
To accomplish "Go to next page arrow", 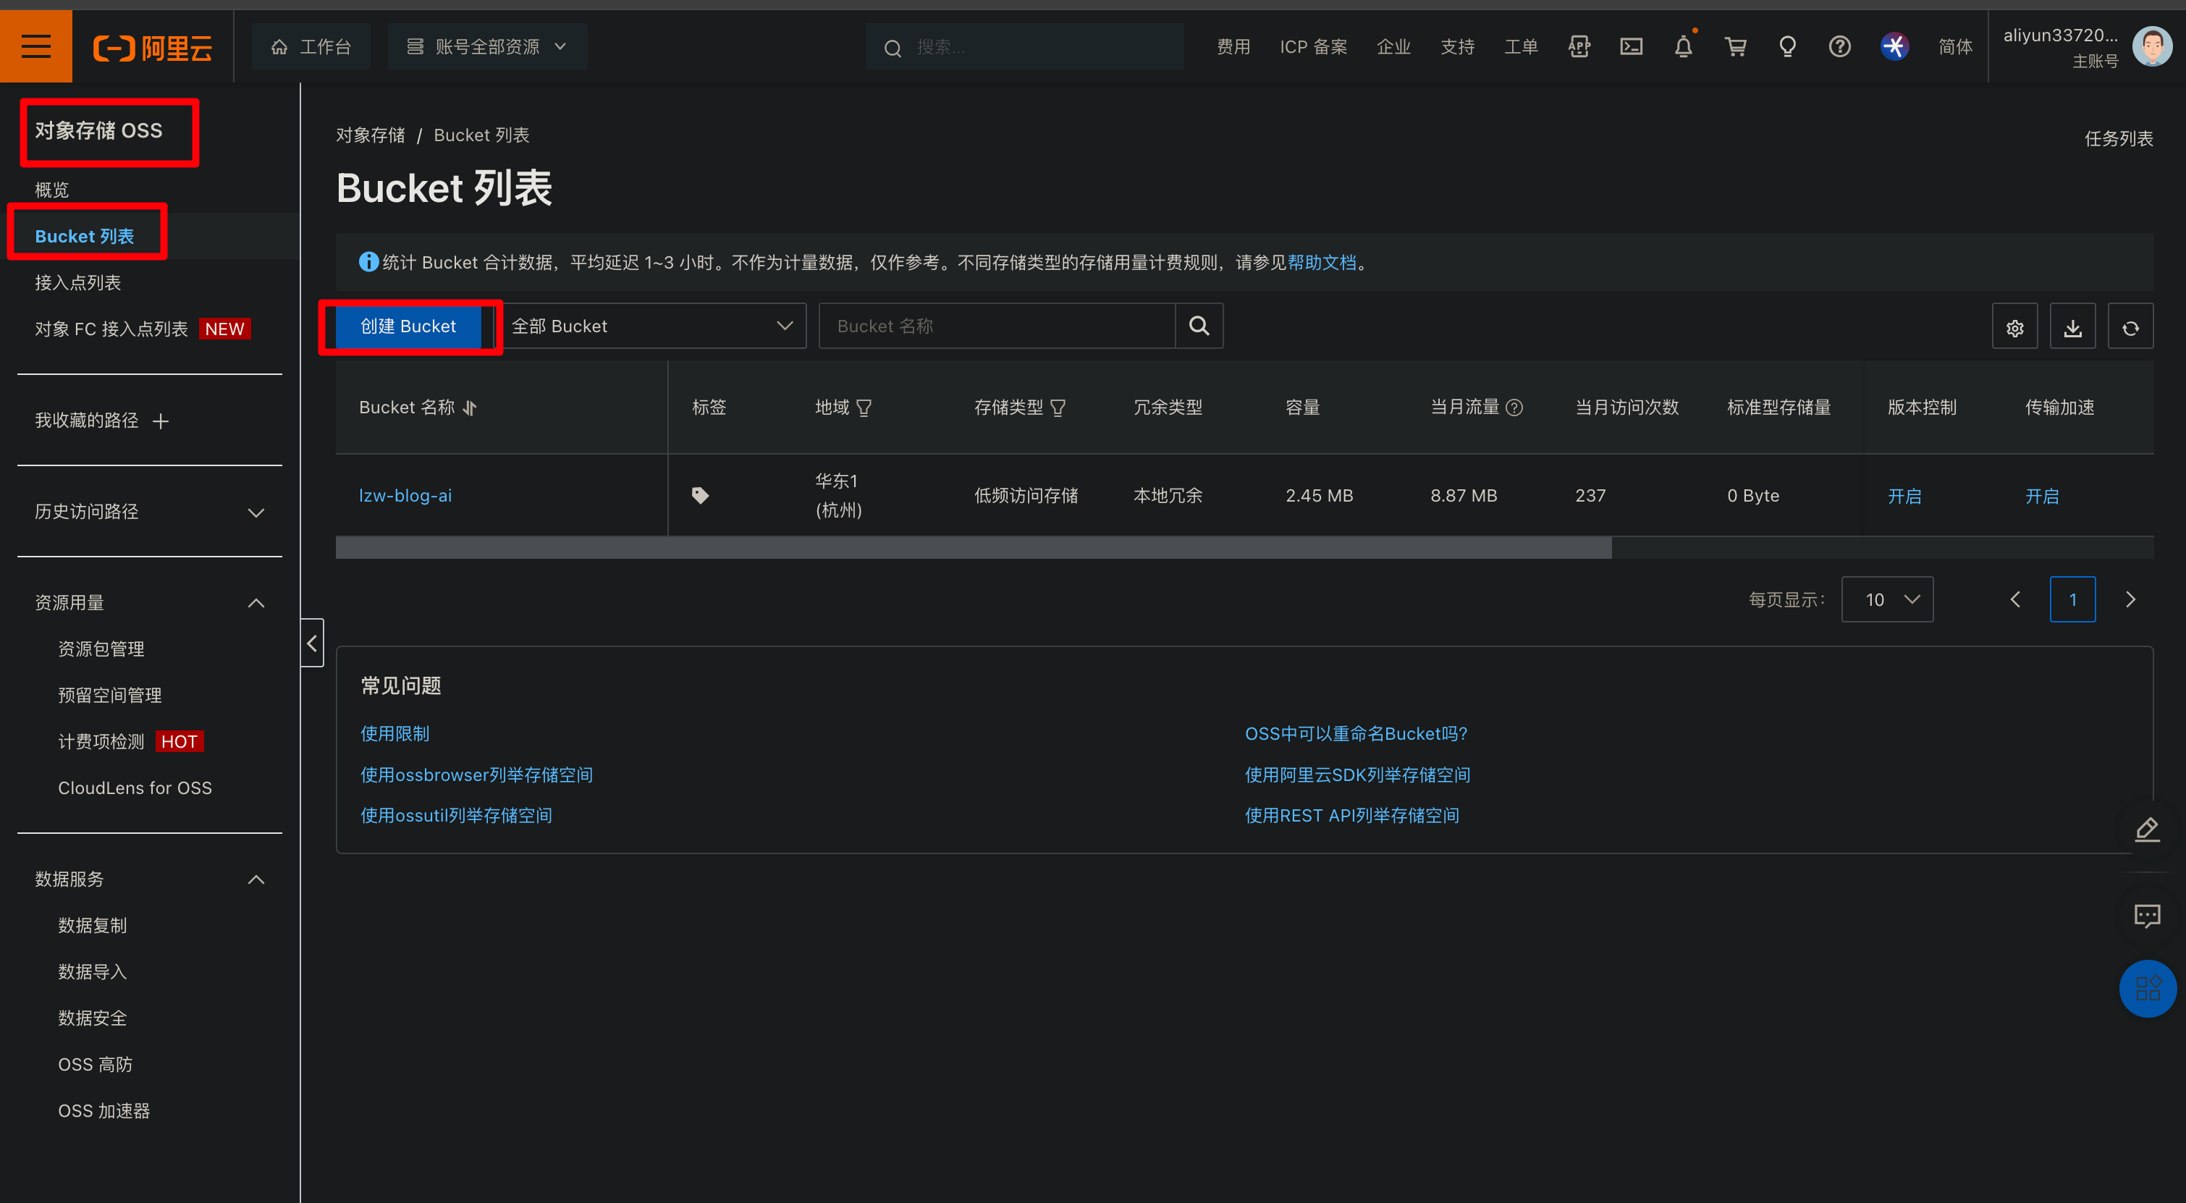I will [x=2130, y=600].
